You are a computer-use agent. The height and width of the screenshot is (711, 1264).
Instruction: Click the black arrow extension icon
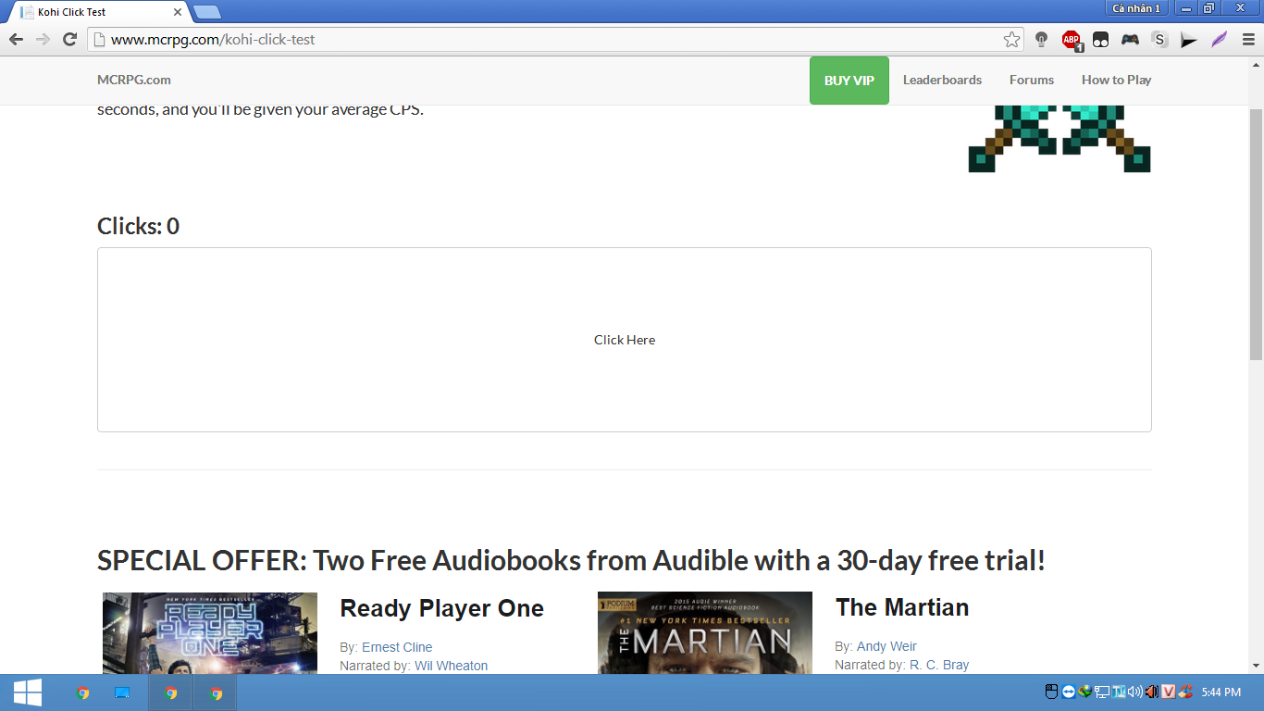point(1189,40)
